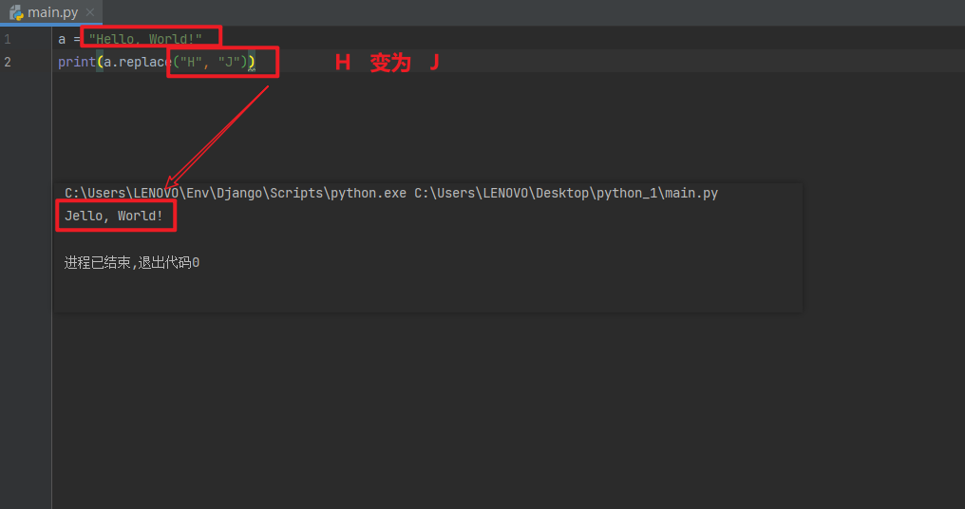Screen dimensions: 965x509
Task: Click the python.exe path in console output
Action: (236, 194)
